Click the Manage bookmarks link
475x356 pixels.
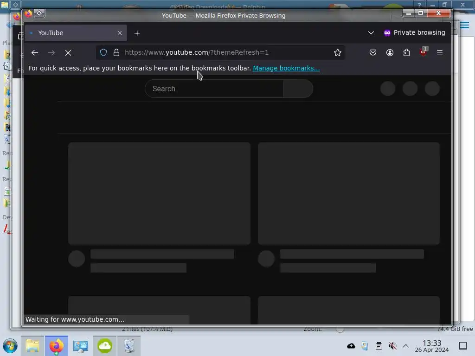[x=286, y=68]
